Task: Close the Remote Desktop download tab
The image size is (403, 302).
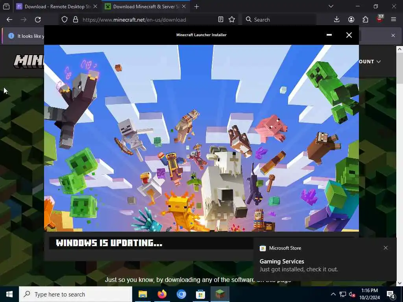Action: point(95,7)
